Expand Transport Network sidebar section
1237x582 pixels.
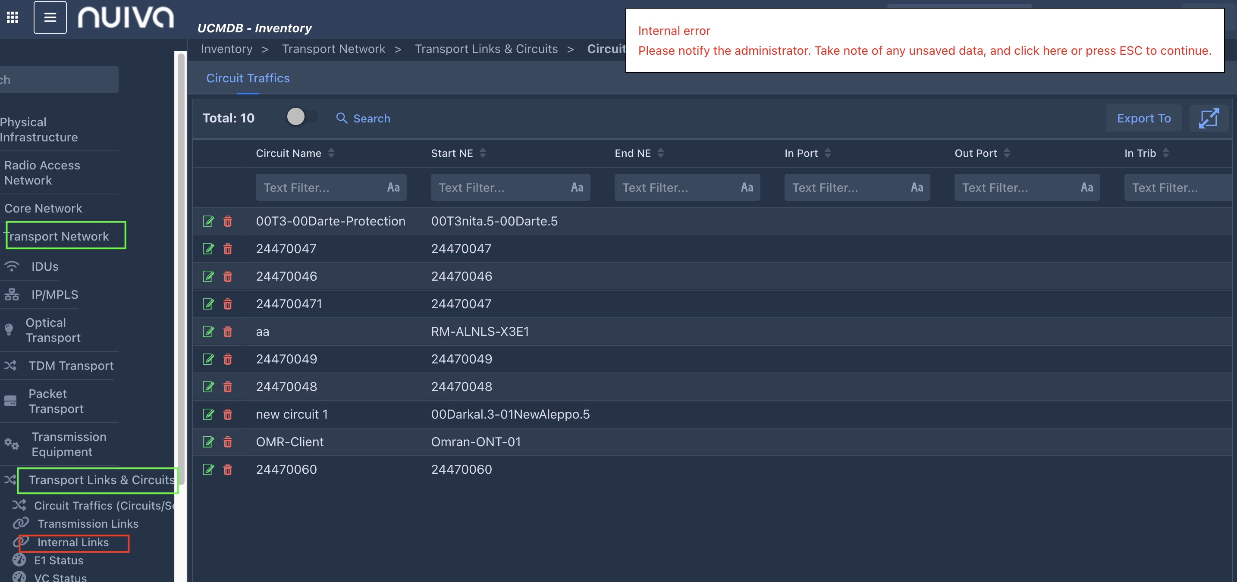(58, 236)
